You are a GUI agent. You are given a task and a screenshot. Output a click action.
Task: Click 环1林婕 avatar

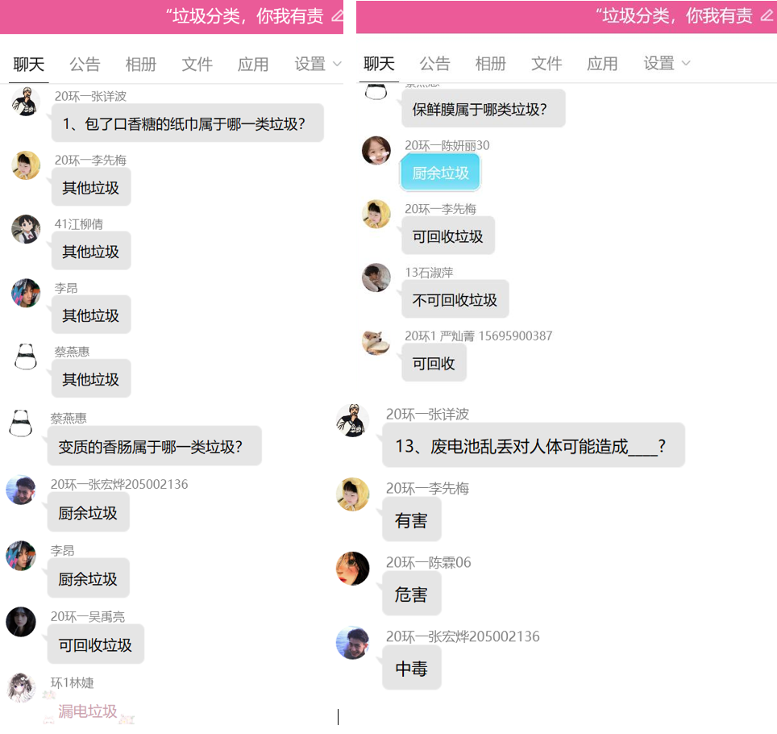[x=21, y=687]
